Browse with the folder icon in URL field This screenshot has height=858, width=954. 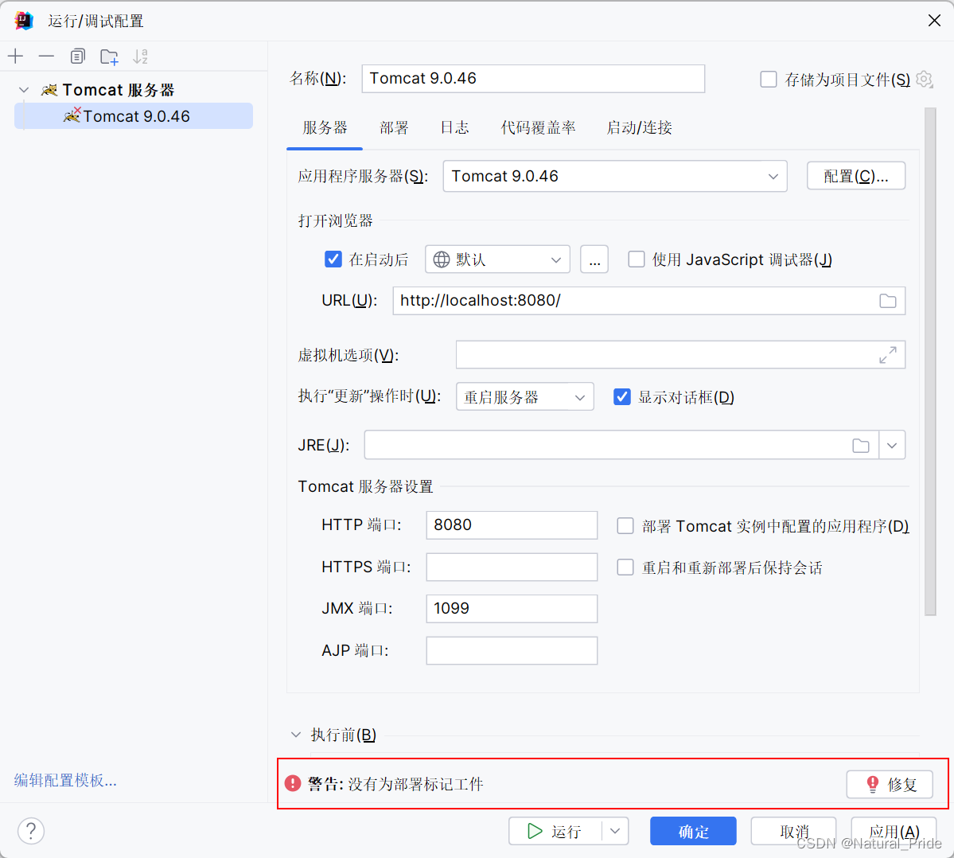coord(888,301)
